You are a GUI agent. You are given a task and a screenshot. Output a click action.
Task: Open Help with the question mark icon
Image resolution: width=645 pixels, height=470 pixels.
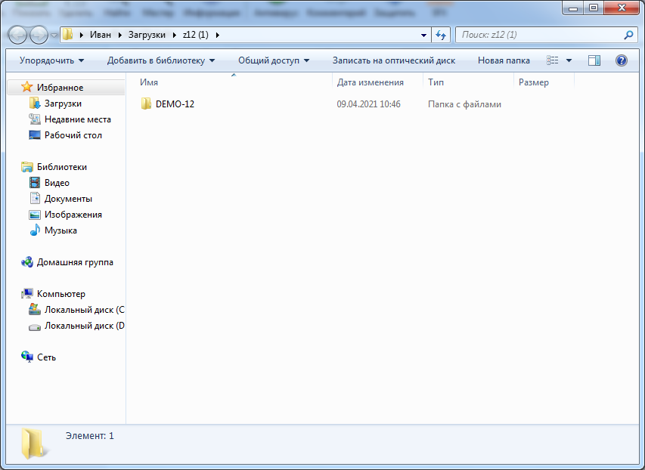click(x=621, y=60)
